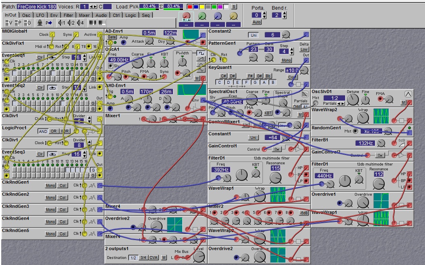The width and height of the screenshot is (425, 265).
Task: Select CVA destination on 2 outputs1
Action: click(154, 257)
